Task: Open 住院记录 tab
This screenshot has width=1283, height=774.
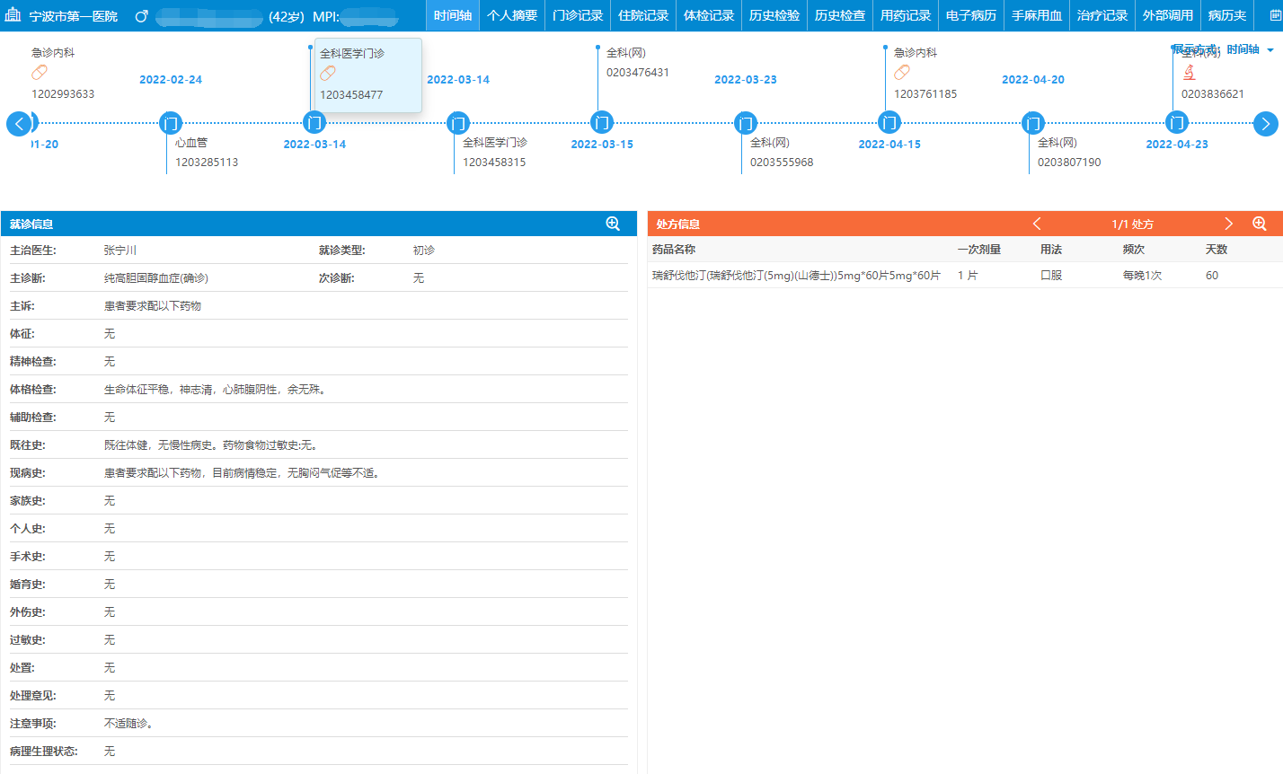Action: (x=643, y=15)
